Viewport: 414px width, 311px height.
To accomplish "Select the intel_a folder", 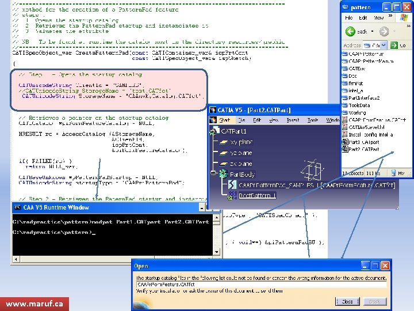I will (352, 91).
